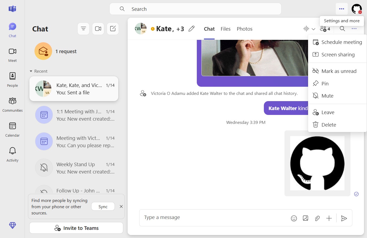Dismiss the sync people banner
The image size is (367, 238).
click(x=121, y=207)
